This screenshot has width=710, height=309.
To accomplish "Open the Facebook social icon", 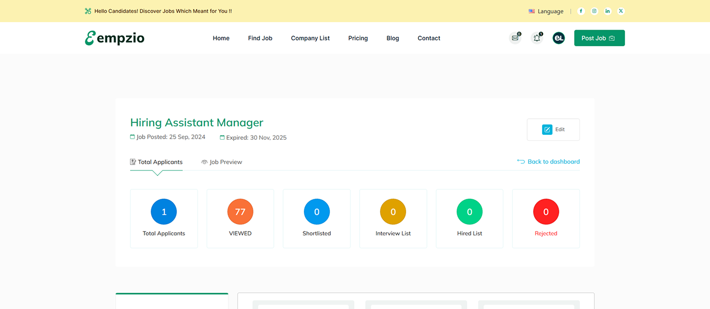I will point(581,11).
